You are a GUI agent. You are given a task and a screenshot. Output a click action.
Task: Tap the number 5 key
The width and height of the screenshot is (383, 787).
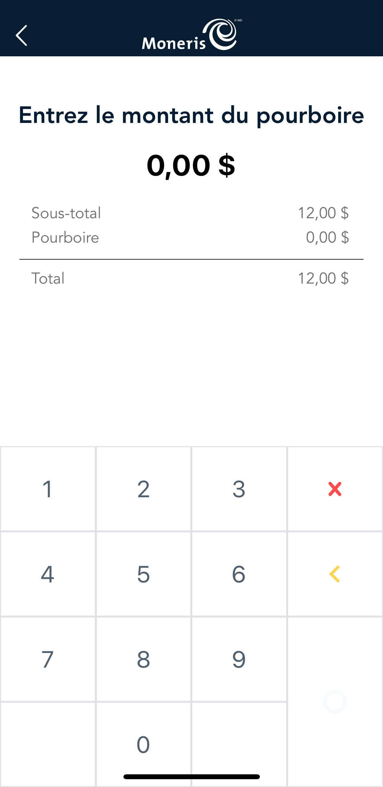point(143,574)
